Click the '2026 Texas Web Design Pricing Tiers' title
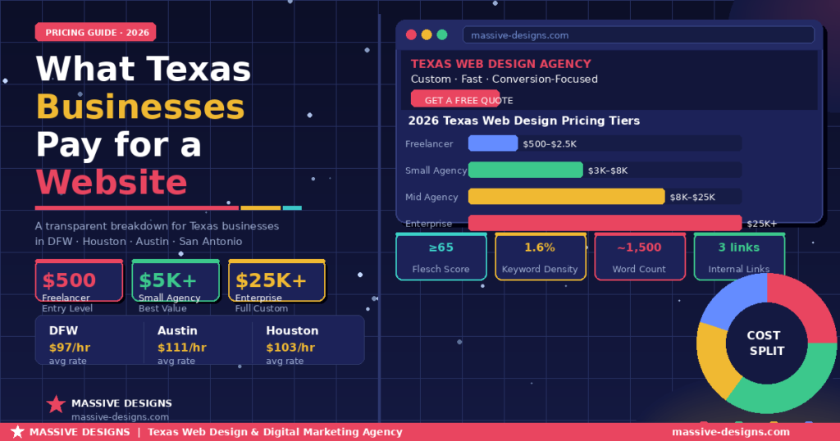840x441 pixels. (x=524, y=120)
